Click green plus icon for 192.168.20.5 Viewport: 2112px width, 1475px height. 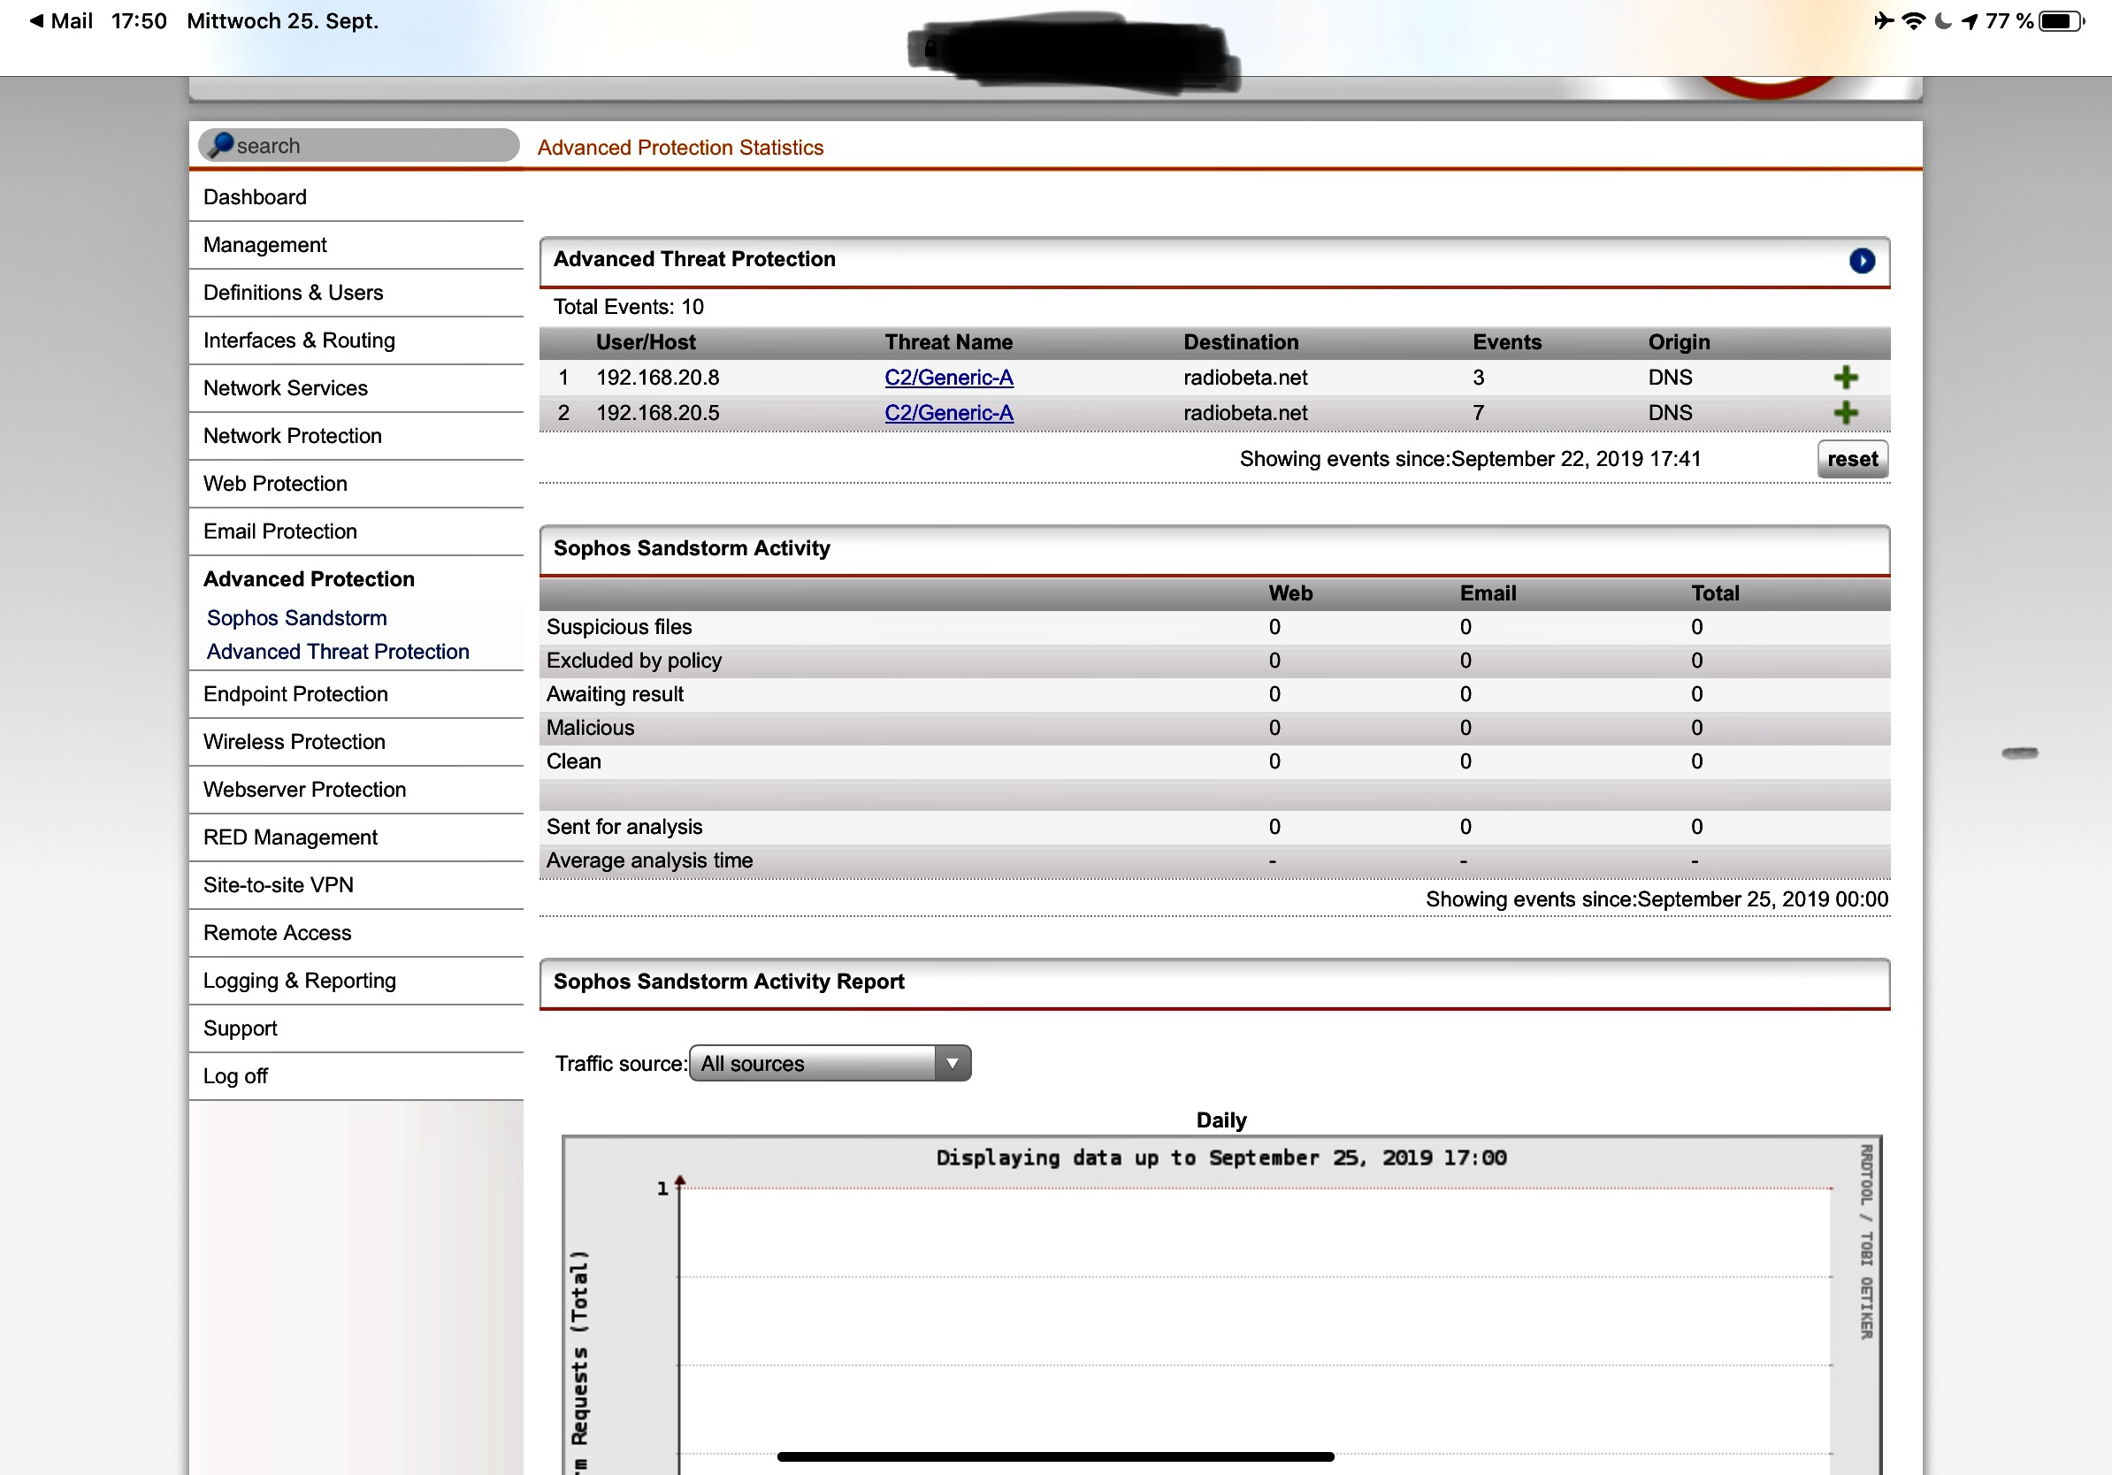1844,413
